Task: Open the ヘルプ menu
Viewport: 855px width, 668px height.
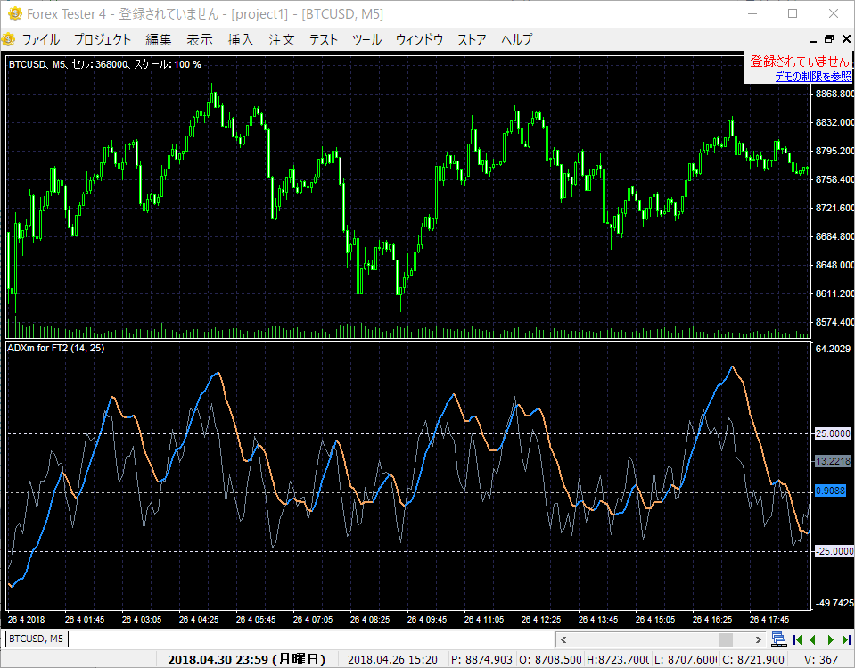Action: (516, 40)
